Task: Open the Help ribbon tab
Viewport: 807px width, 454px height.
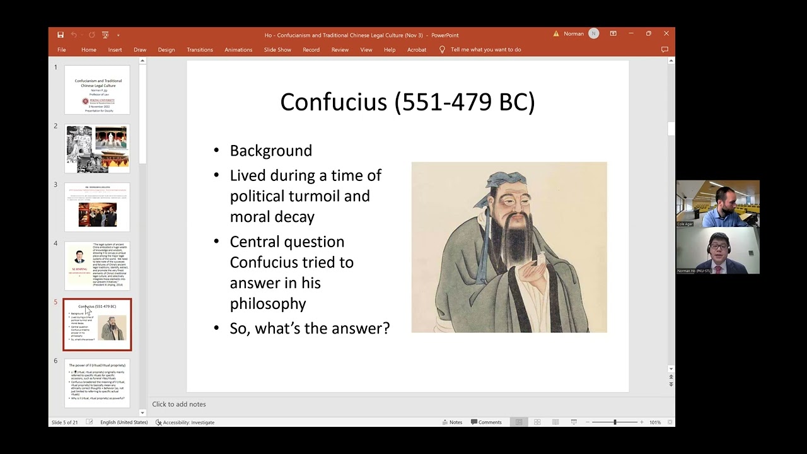Action: 390,50
